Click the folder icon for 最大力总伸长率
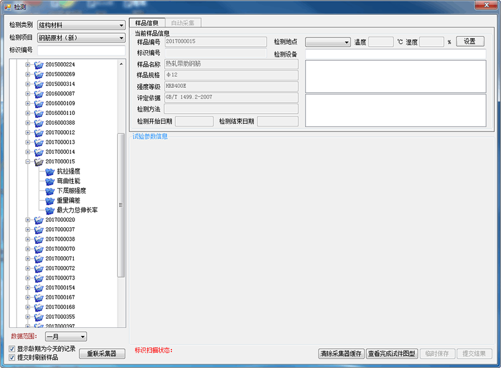This screenshot has width=501, height=368. [x=50, y=210]
